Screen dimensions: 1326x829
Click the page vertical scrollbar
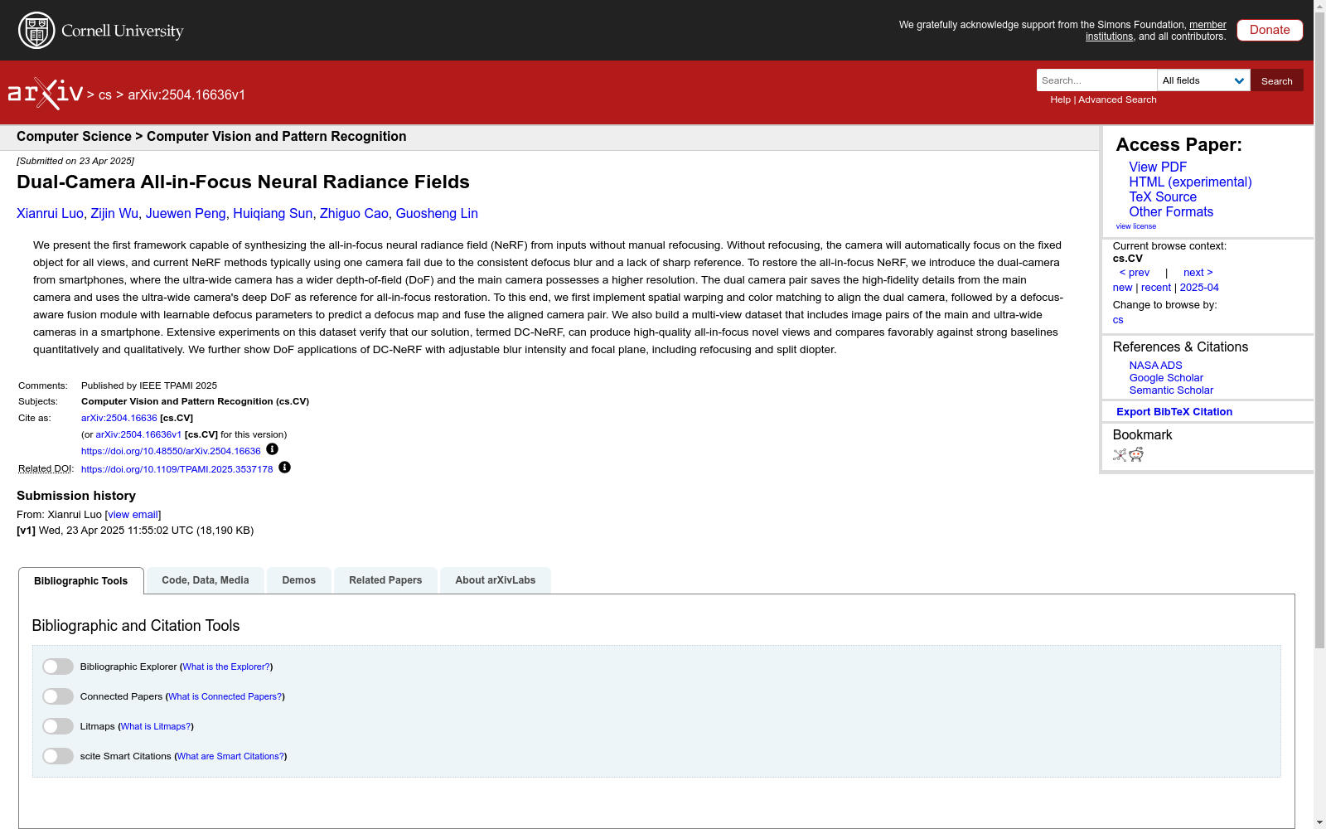click(1319, 332)
